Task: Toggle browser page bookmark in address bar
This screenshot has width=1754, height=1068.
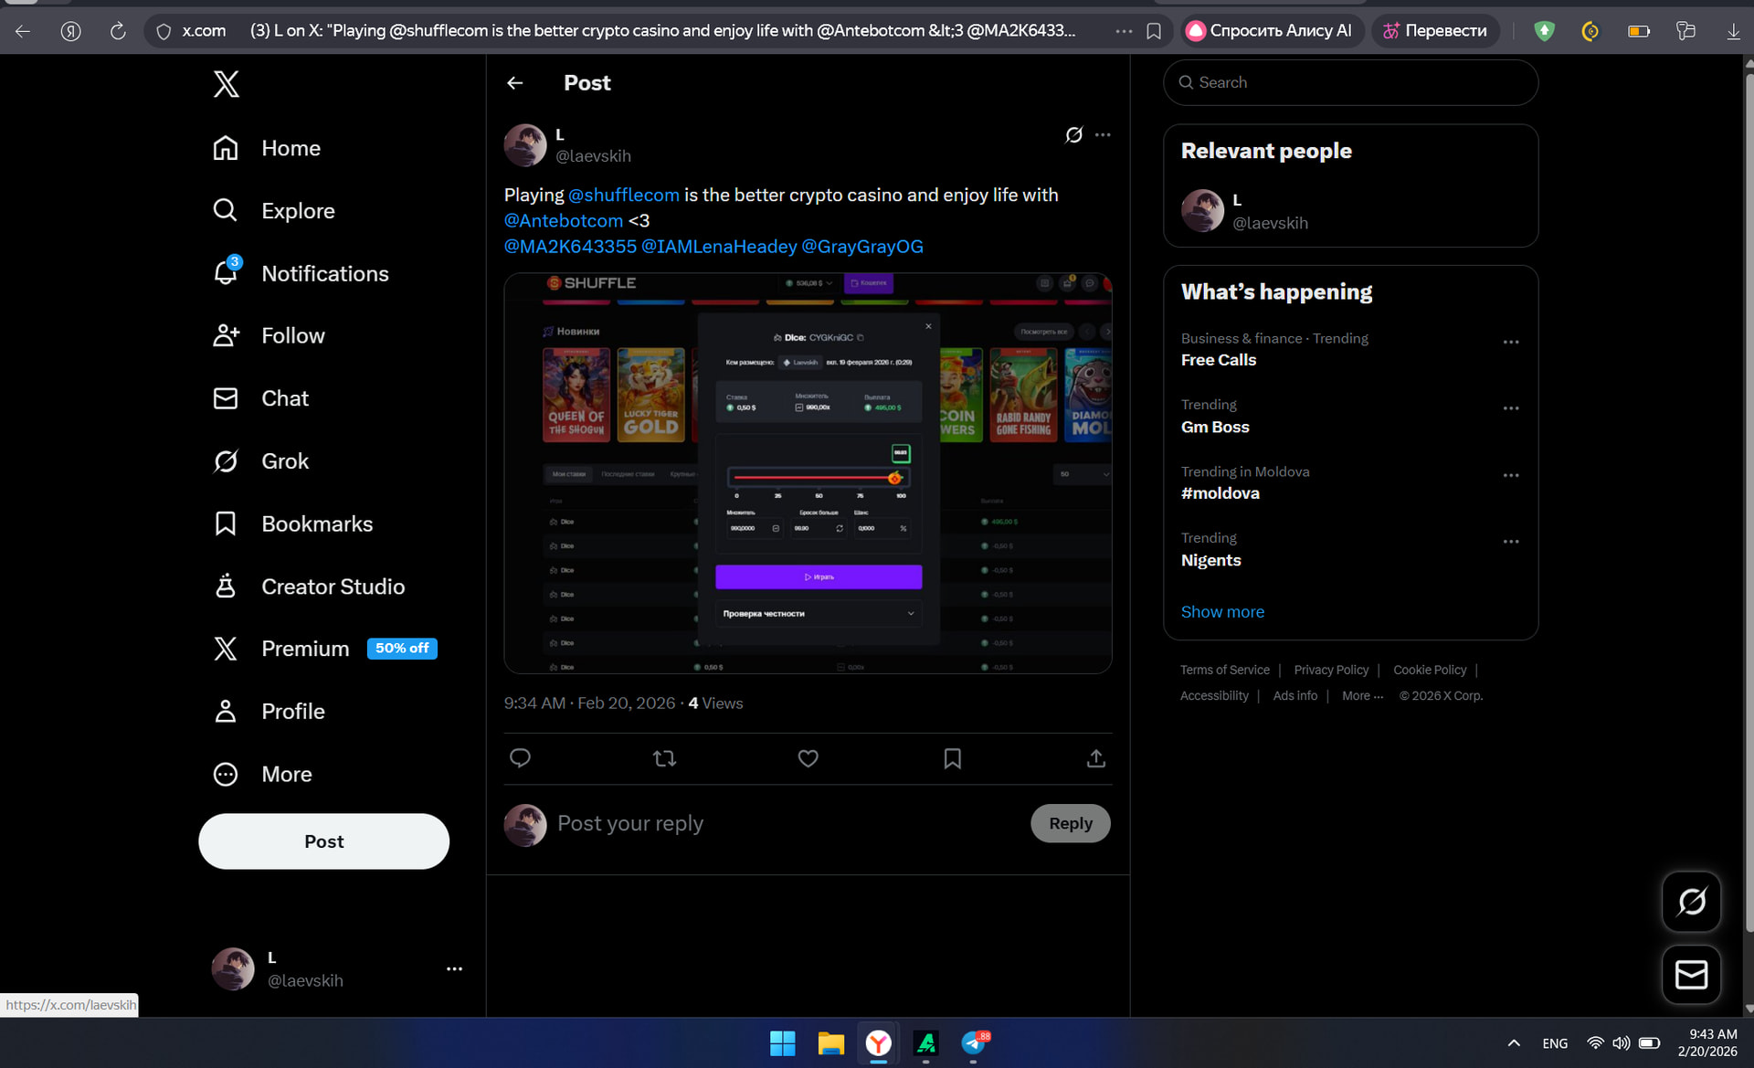Action: (1154, 31)
